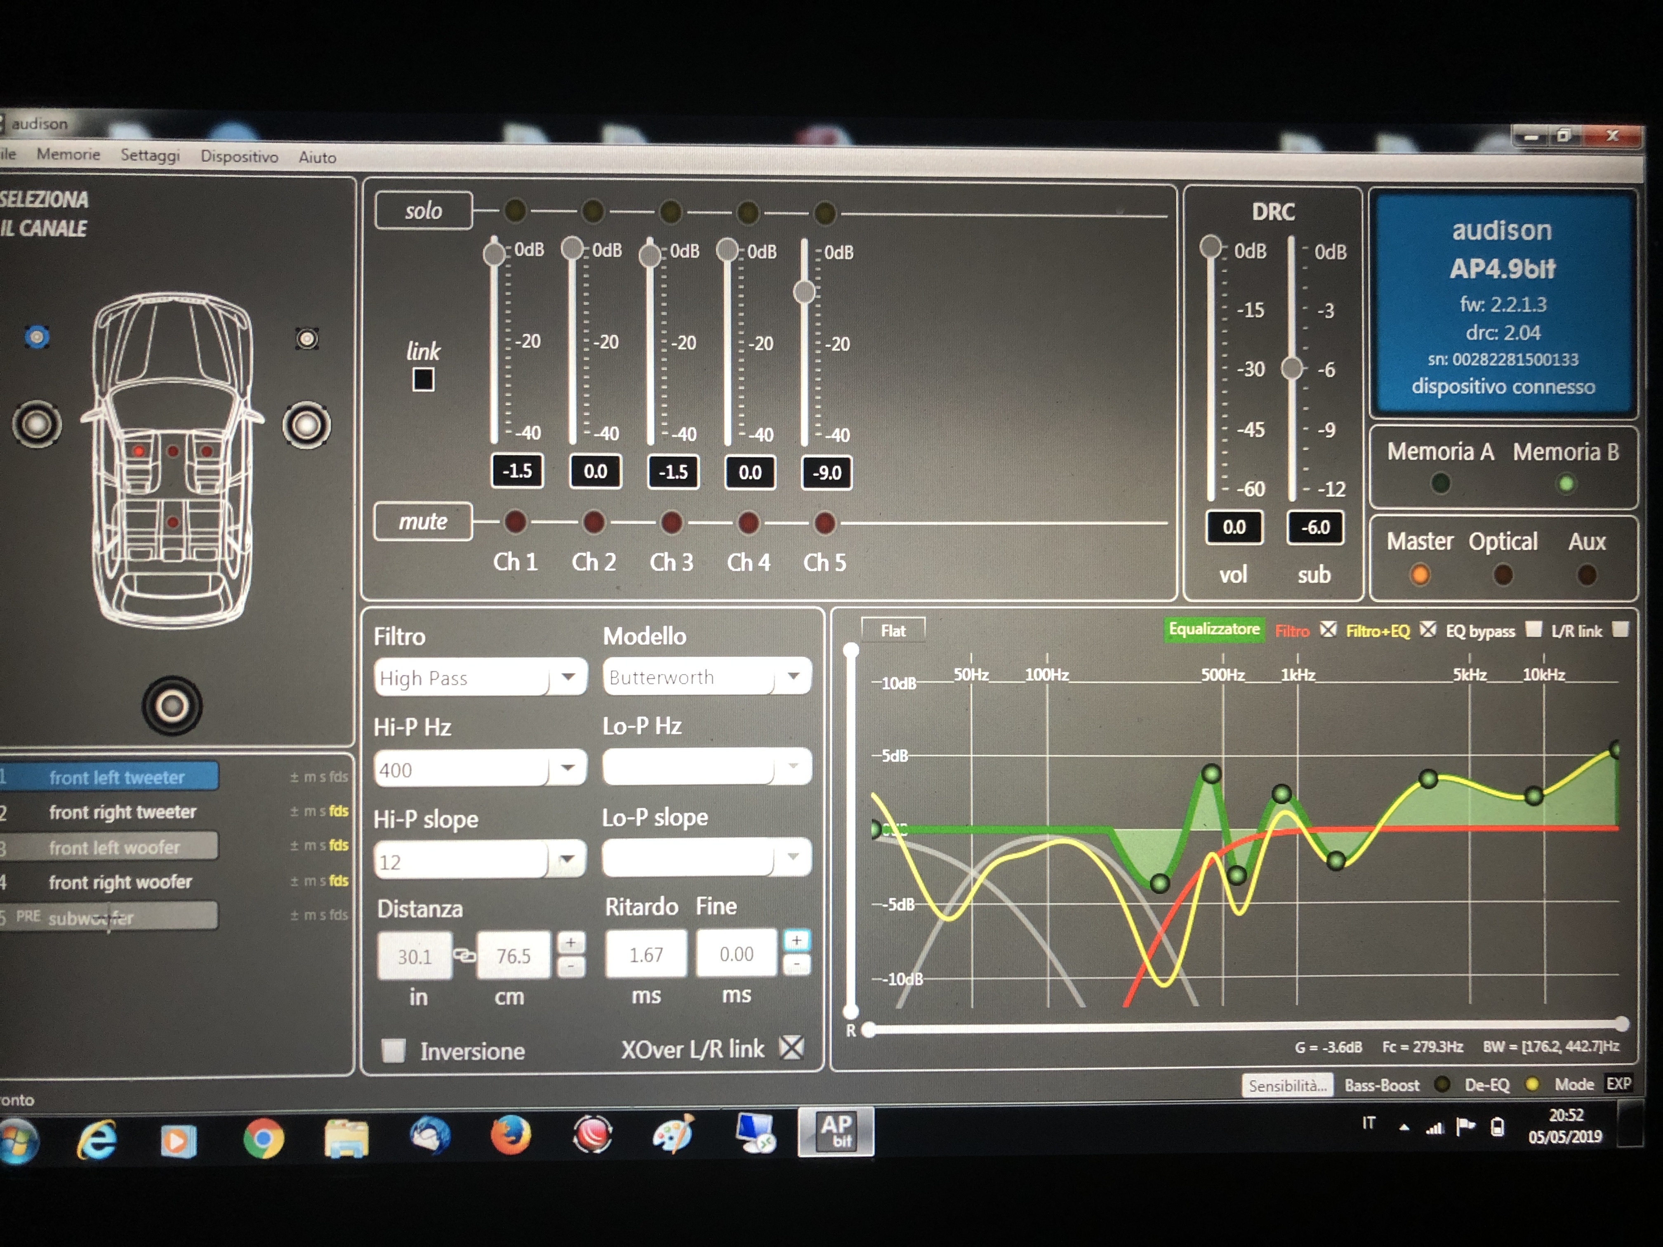The image size is (1663, 1247).
Task: Open the Modello Butterworth dropdown
Action: [x=707, y=677]
